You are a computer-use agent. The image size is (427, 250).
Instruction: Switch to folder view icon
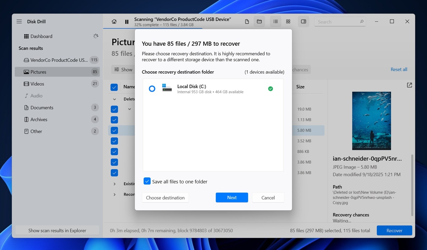click(259, 21)
